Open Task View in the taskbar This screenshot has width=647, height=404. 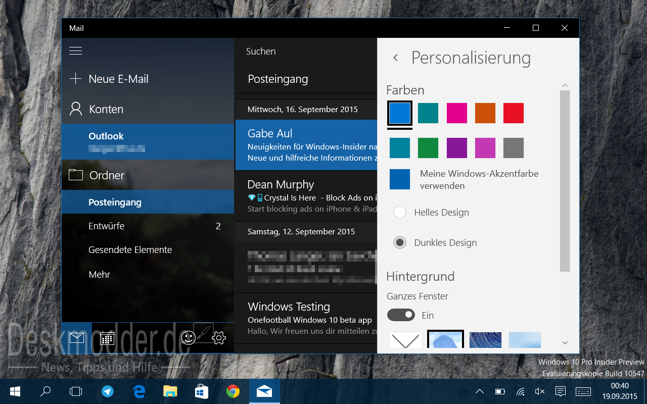(76, 391)
